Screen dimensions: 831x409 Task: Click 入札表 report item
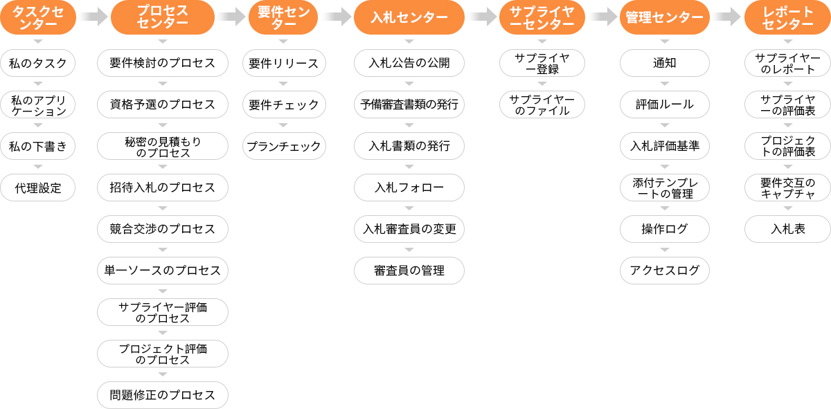pos(787,229)
